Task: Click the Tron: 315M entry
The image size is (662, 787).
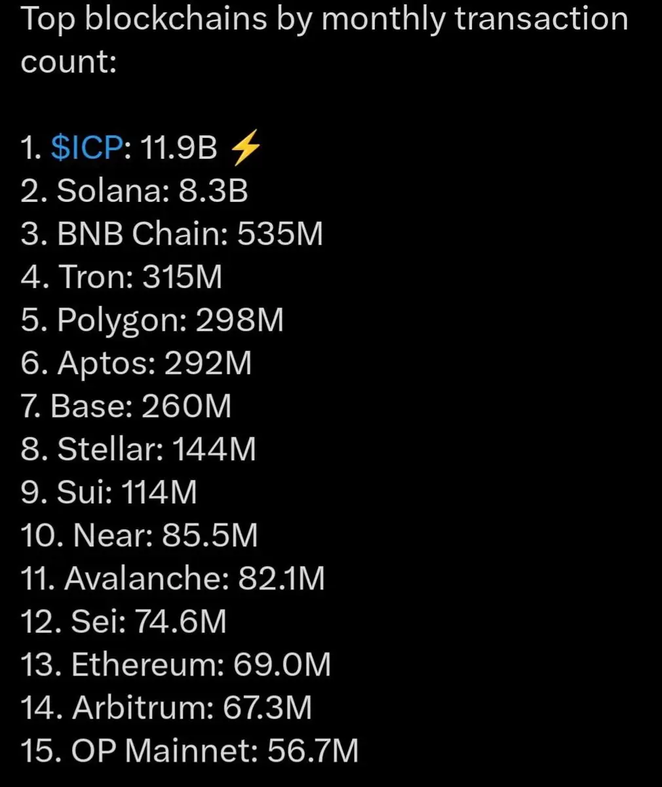Action: [x=121, y=277]
